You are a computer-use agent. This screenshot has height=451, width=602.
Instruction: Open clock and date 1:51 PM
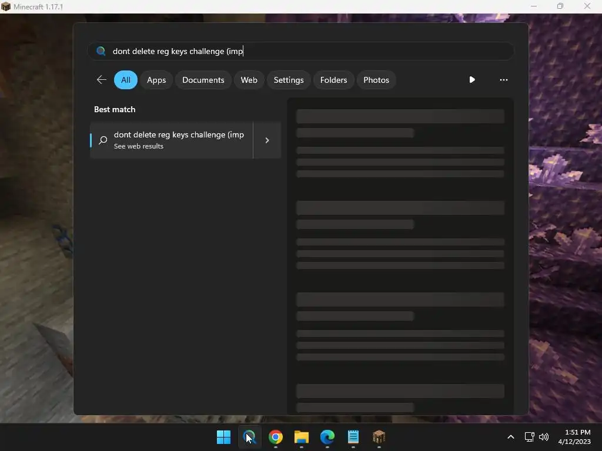(x=574, y=437)
